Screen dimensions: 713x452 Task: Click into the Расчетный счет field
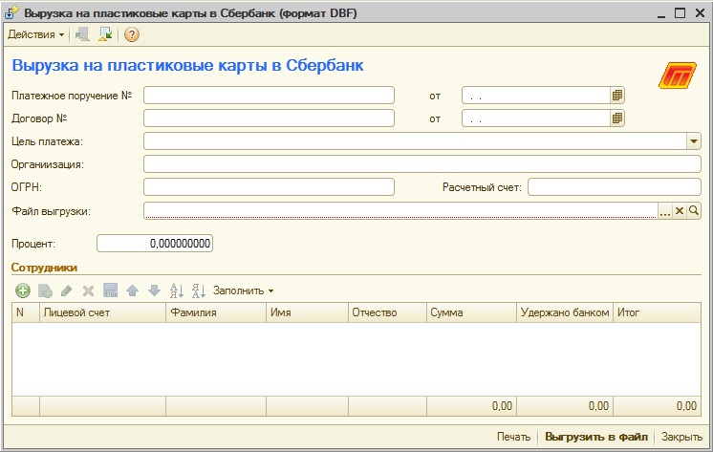(615, 187)
